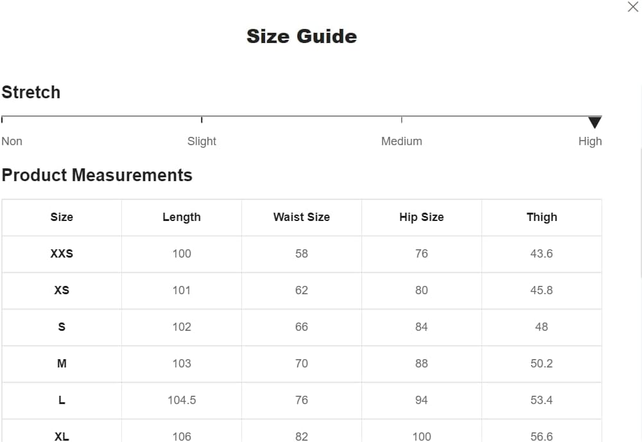Click the Waist Size column header
This screenshot has width=642, height=442.
pyautogui.click(x=302, y=217)
